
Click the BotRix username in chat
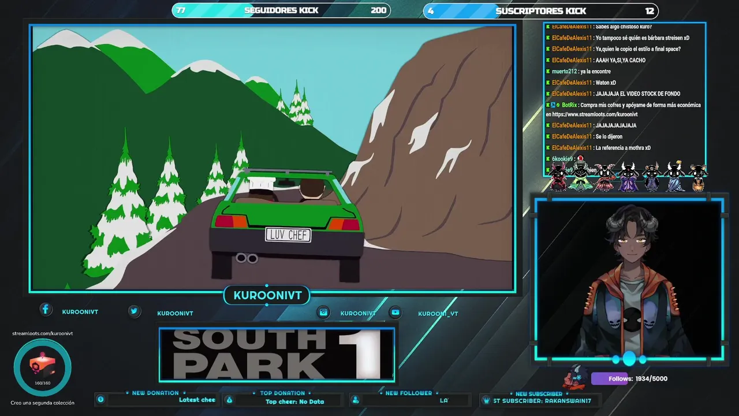(569, 105)
